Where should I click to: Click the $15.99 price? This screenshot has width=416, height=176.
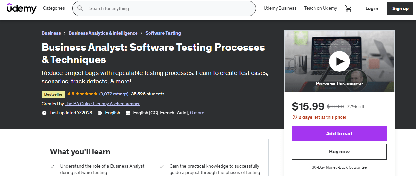pos(308,106)
